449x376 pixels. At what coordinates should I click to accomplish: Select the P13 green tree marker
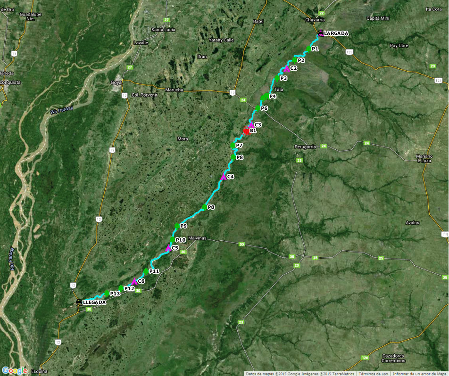pos(107,293)
